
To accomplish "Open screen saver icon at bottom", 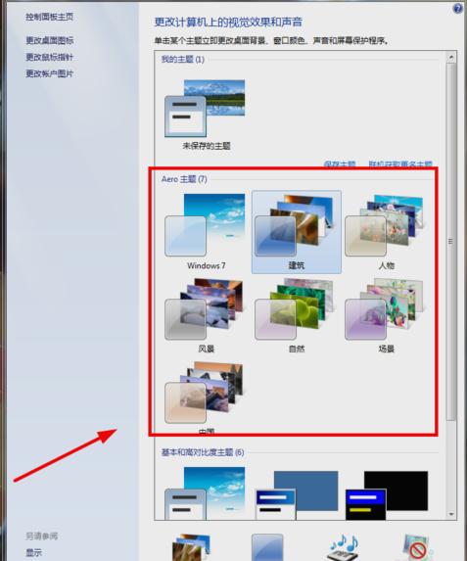I will pos(418,547).
